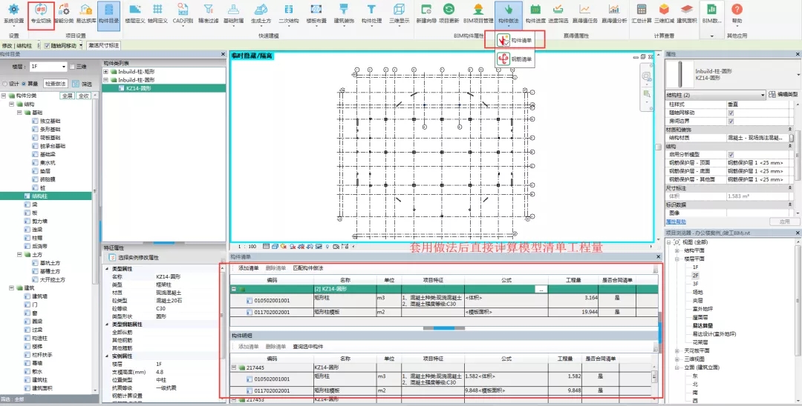
Task: Select the 算量 radio button
Action: 24,84
